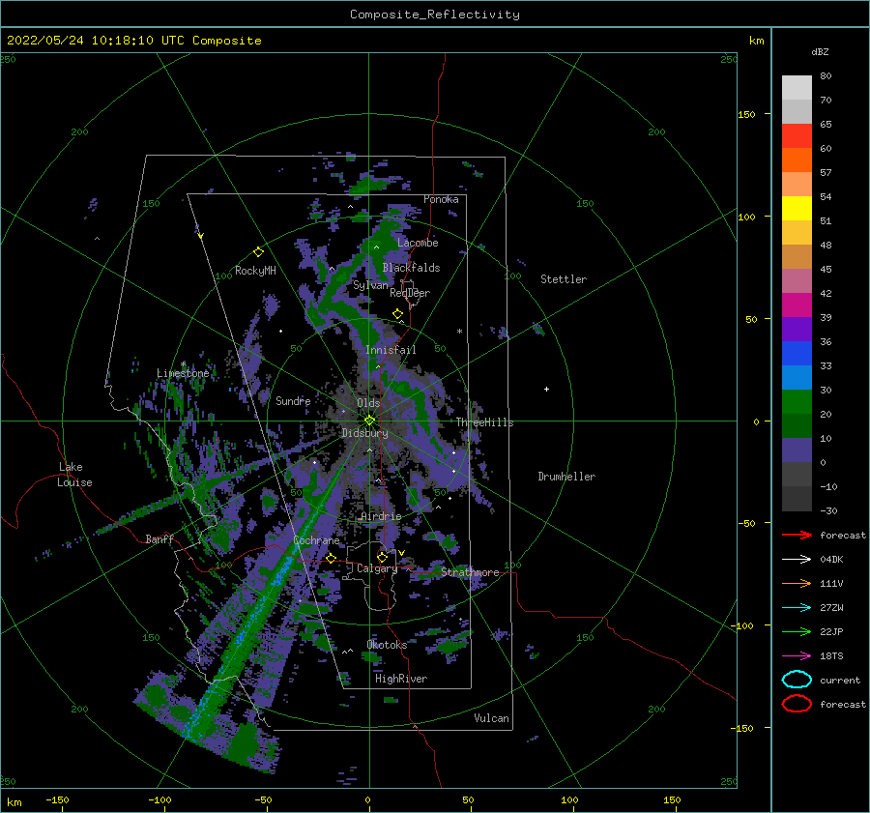Click the dBZ legend heading
This screenshot has width=870, height=813.
820,51
